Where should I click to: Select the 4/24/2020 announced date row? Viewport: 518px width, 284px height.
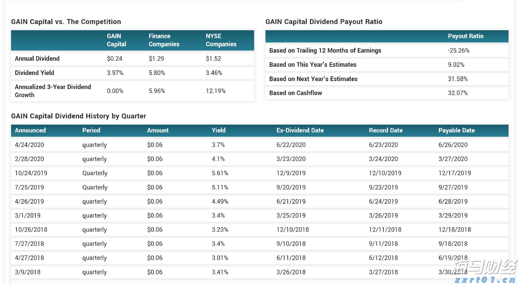click(29, 145)
